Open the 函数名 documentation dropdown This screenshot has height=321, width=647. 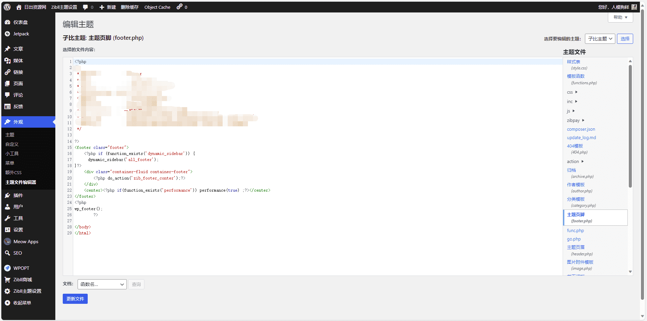pyautogui.click(x=102, y=284)
